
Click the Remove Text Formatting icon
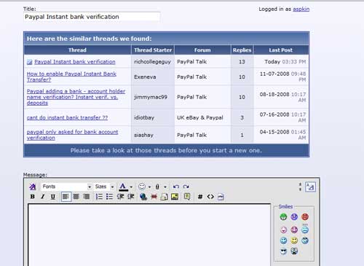pos(33,187)
